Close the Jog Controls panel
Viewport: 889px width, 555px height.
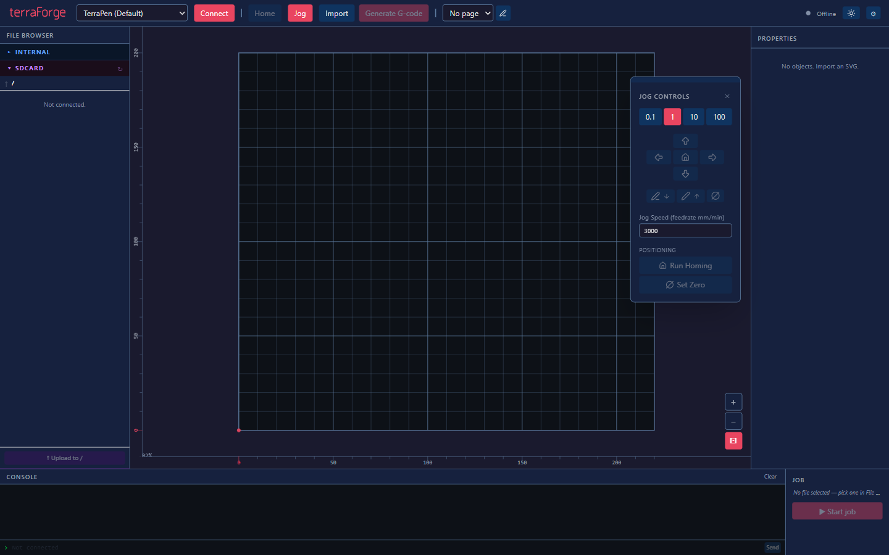(x=727, y=96)
